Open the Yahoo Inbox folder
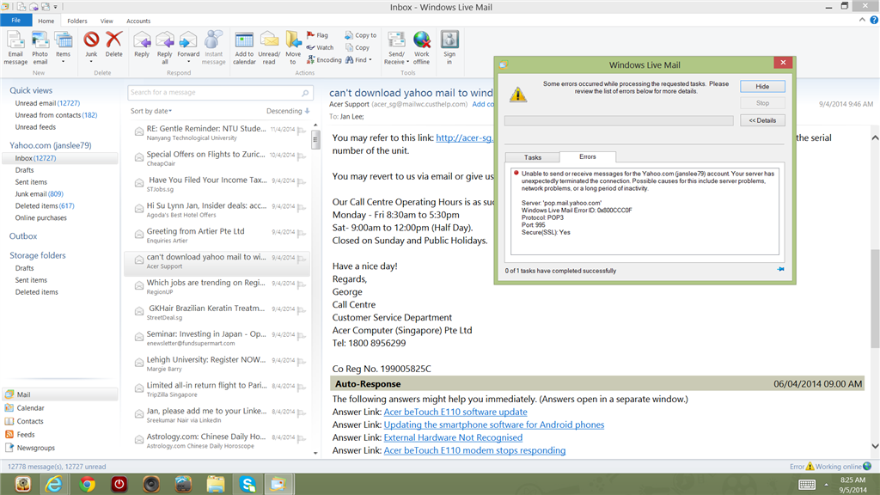Image resolution: width=880 pixels, height=495 pixels. point(59,158)
